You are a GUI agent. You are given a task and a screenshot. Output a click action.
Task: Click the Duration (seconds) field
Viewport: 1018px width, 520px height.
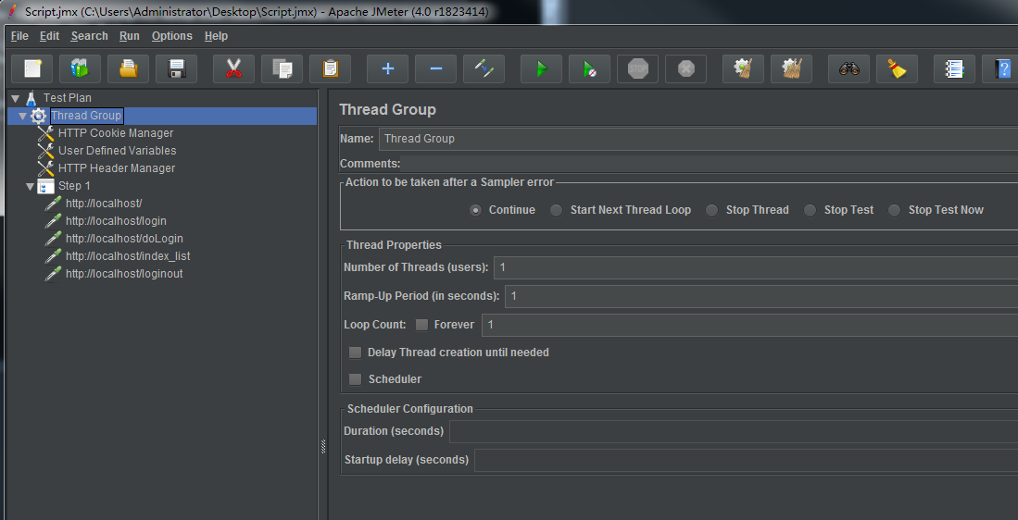(734, 431)
